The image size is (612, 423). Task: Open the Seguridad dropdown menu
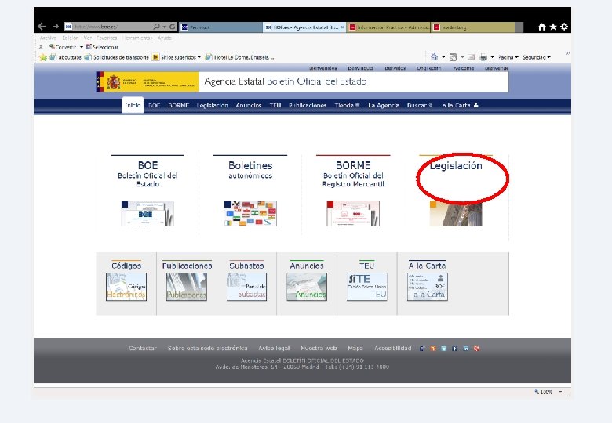tap(537, 57)
